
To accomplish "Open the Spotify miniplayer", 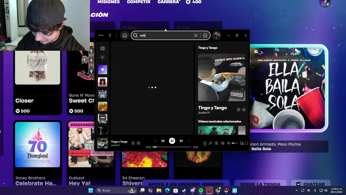I will pos(241,143).
